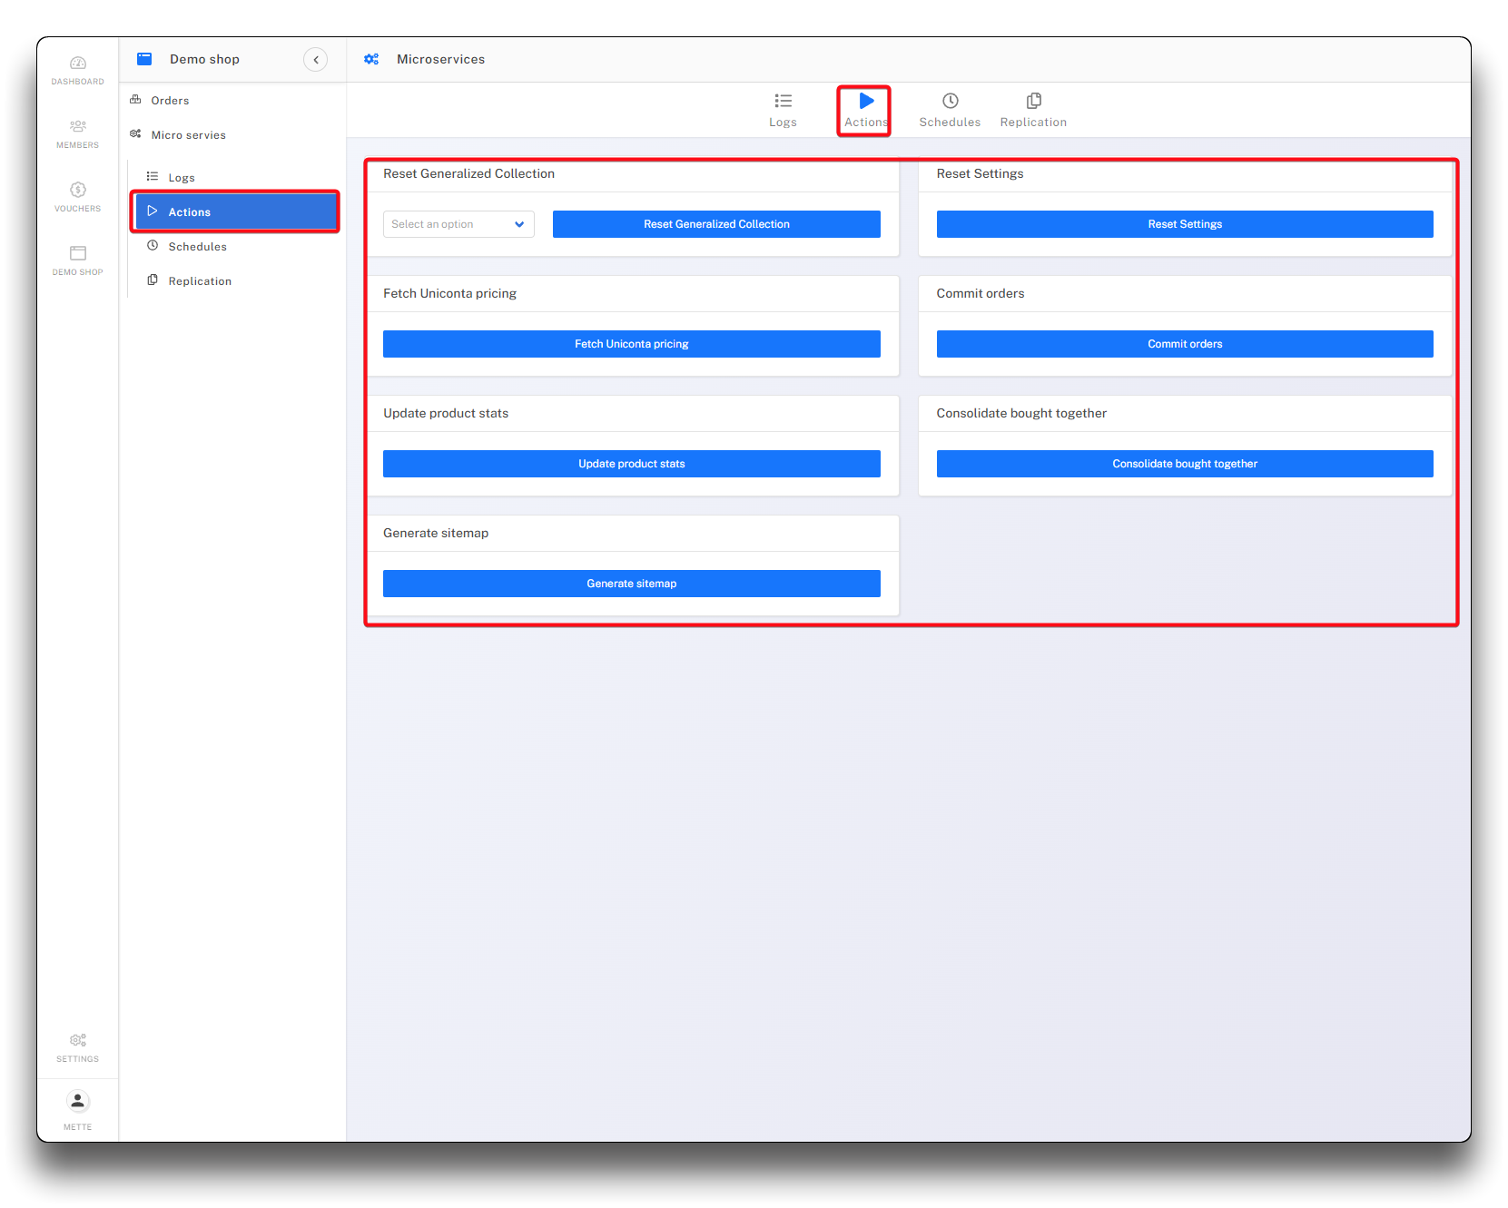Open the 'Select an option' dropdown
The image size is (1508, 1208).
[458, 224]
